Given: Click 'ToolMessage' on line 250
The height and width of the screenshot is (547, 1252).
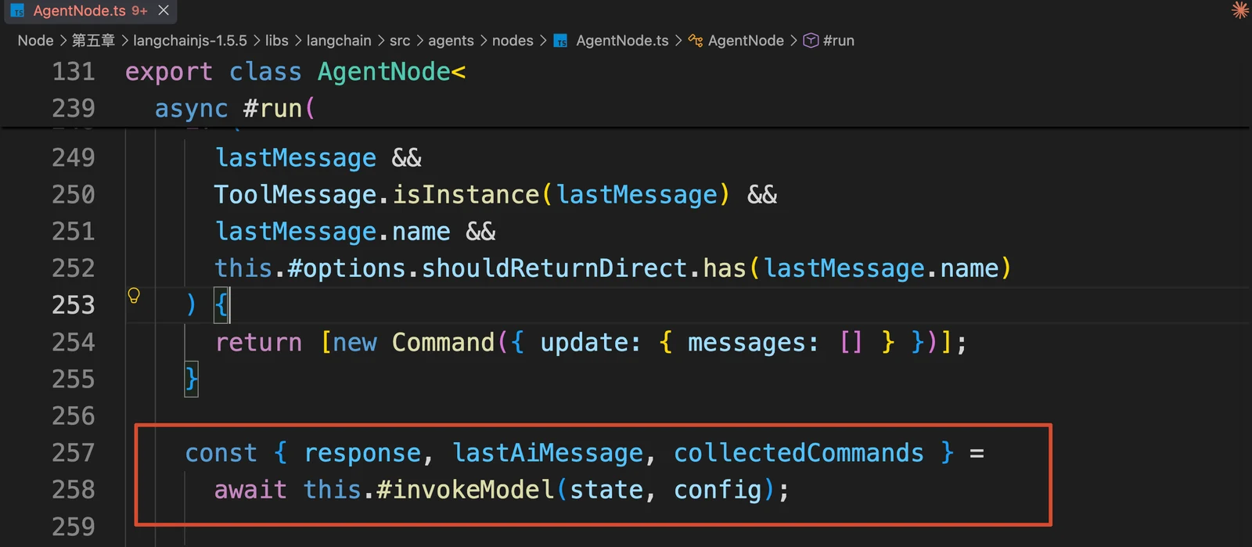Looking at the screenshot, I should pos(296,195).
